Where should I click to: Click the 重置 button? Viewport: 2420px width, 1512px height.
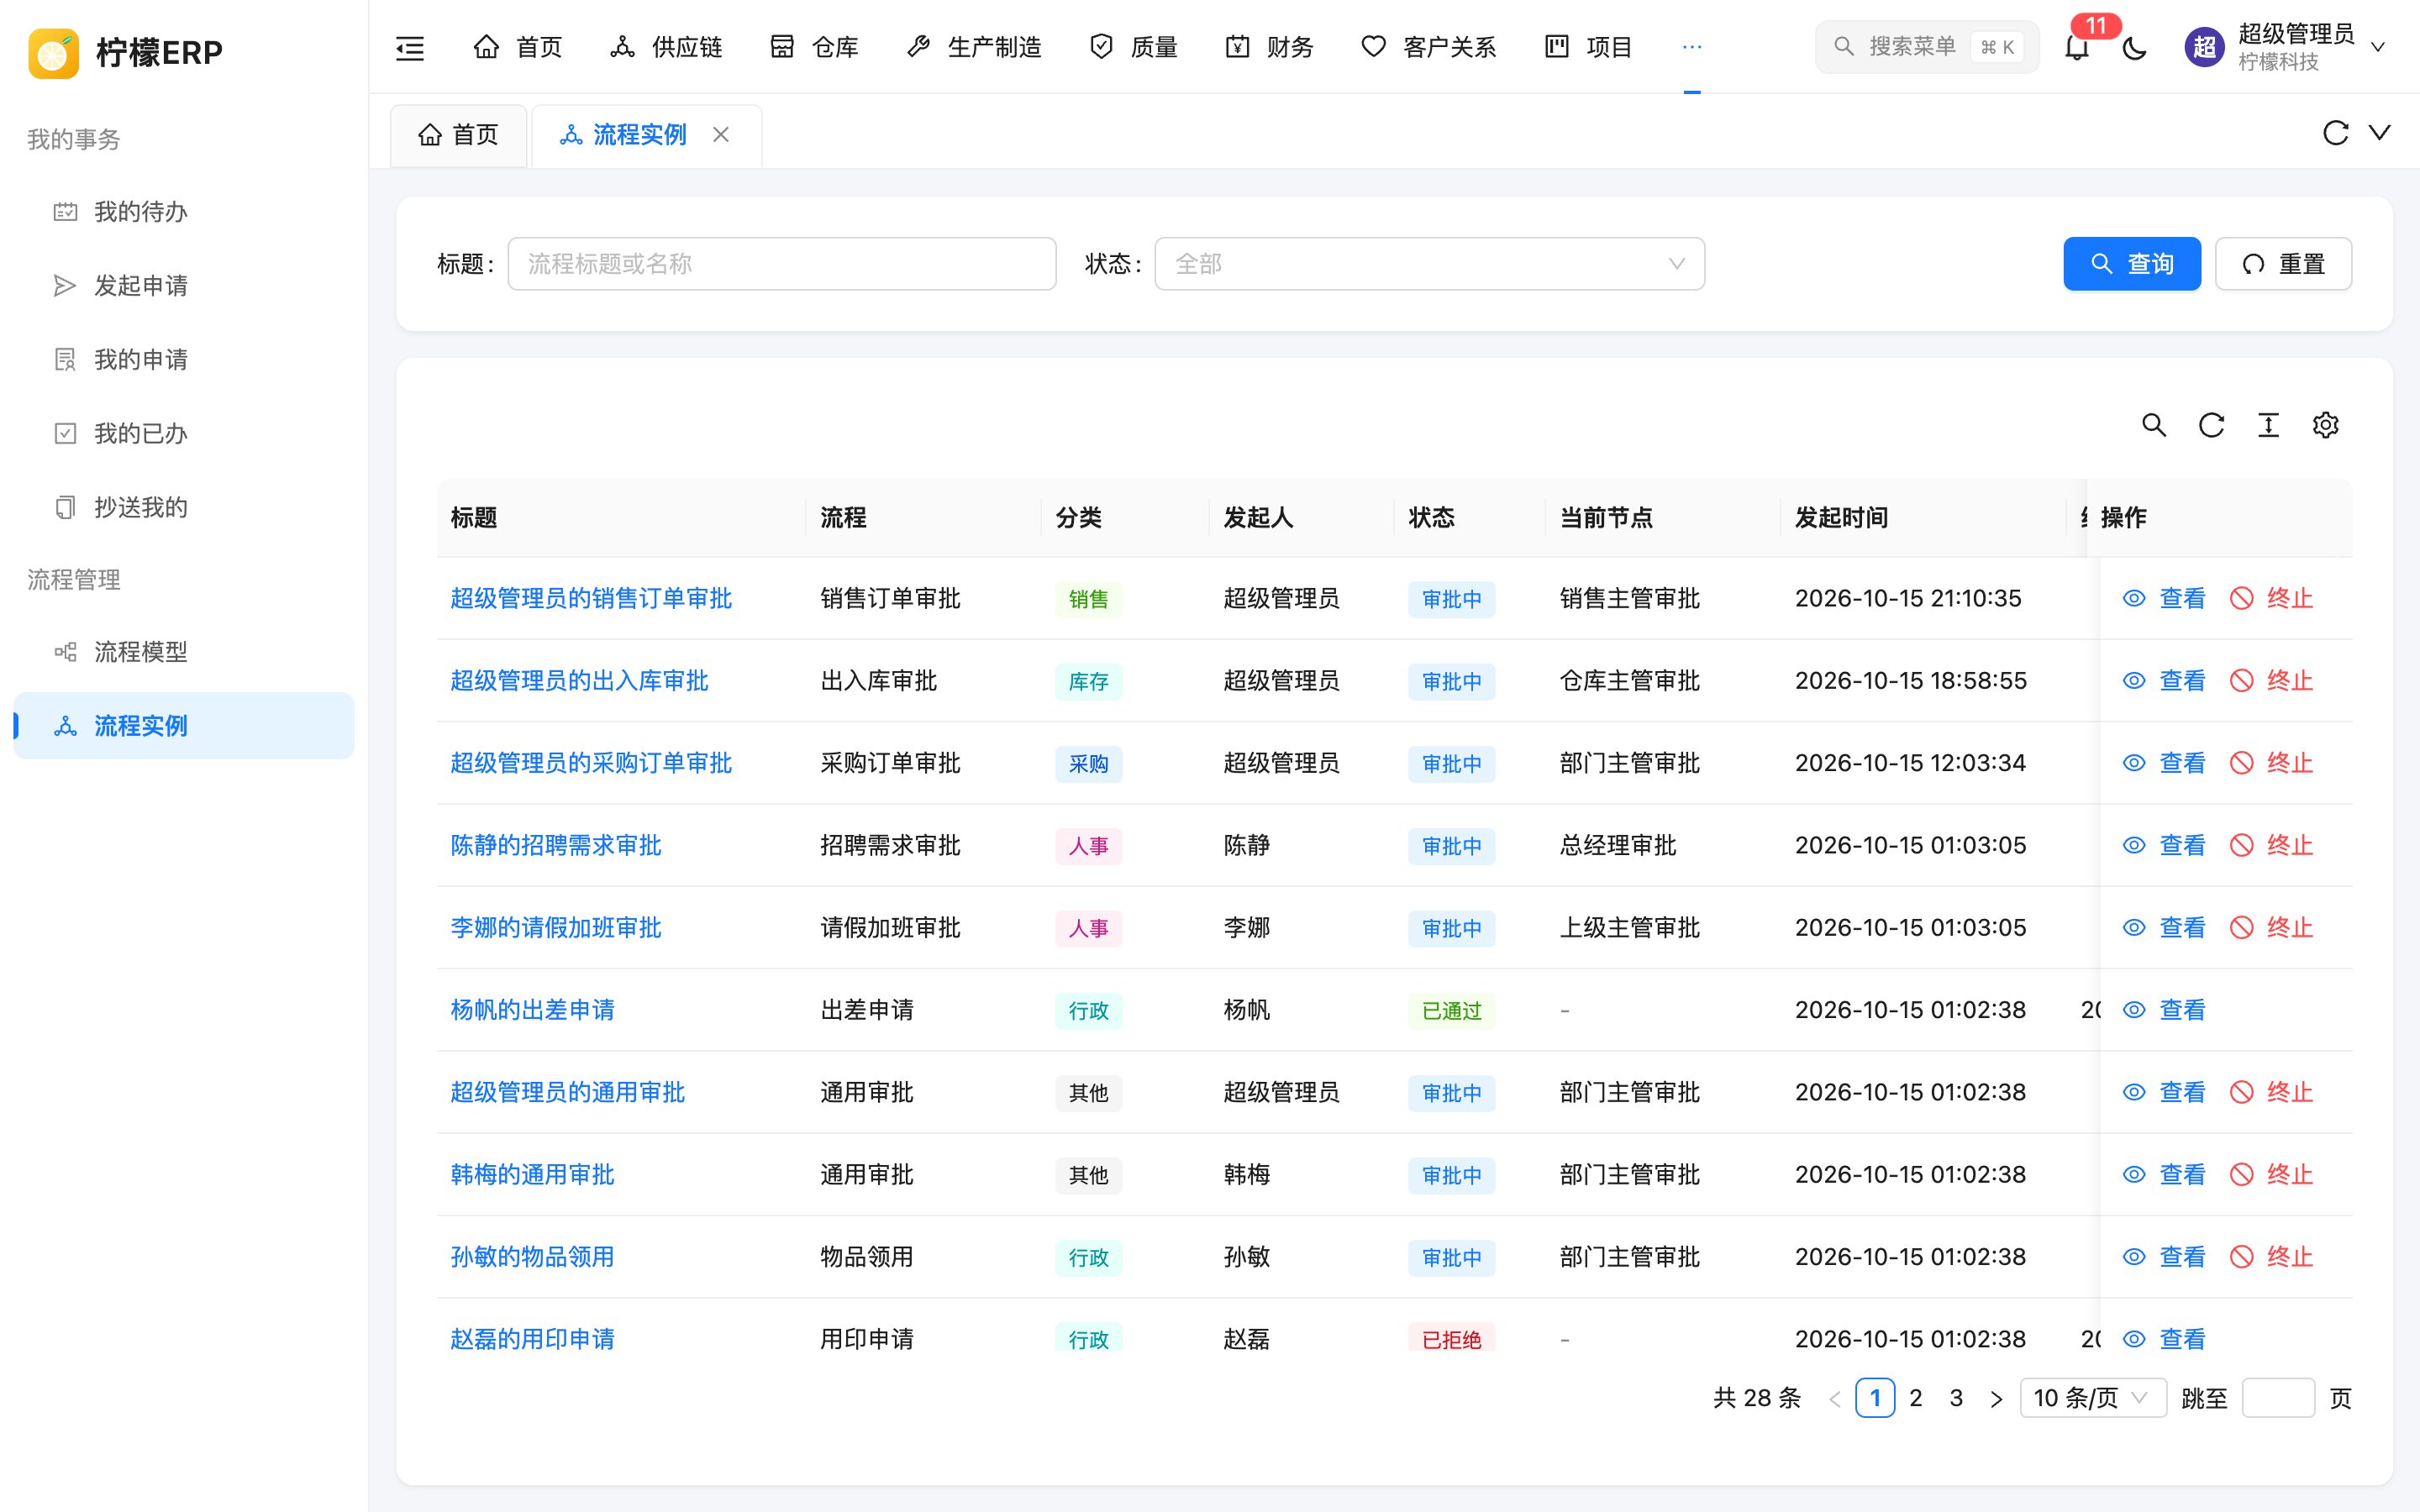tap(2283, 264)
